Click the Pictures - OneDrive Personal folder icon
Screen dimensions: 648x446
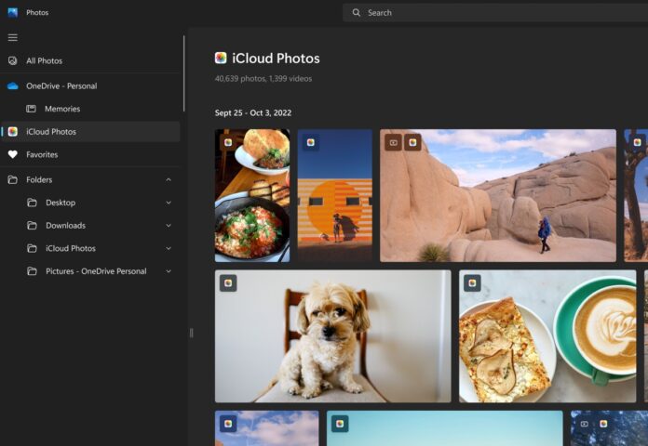(32, 271)
